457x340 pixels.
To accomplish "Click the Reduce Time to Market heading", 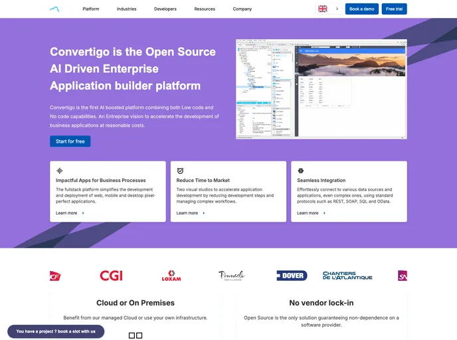I will 203,181.
